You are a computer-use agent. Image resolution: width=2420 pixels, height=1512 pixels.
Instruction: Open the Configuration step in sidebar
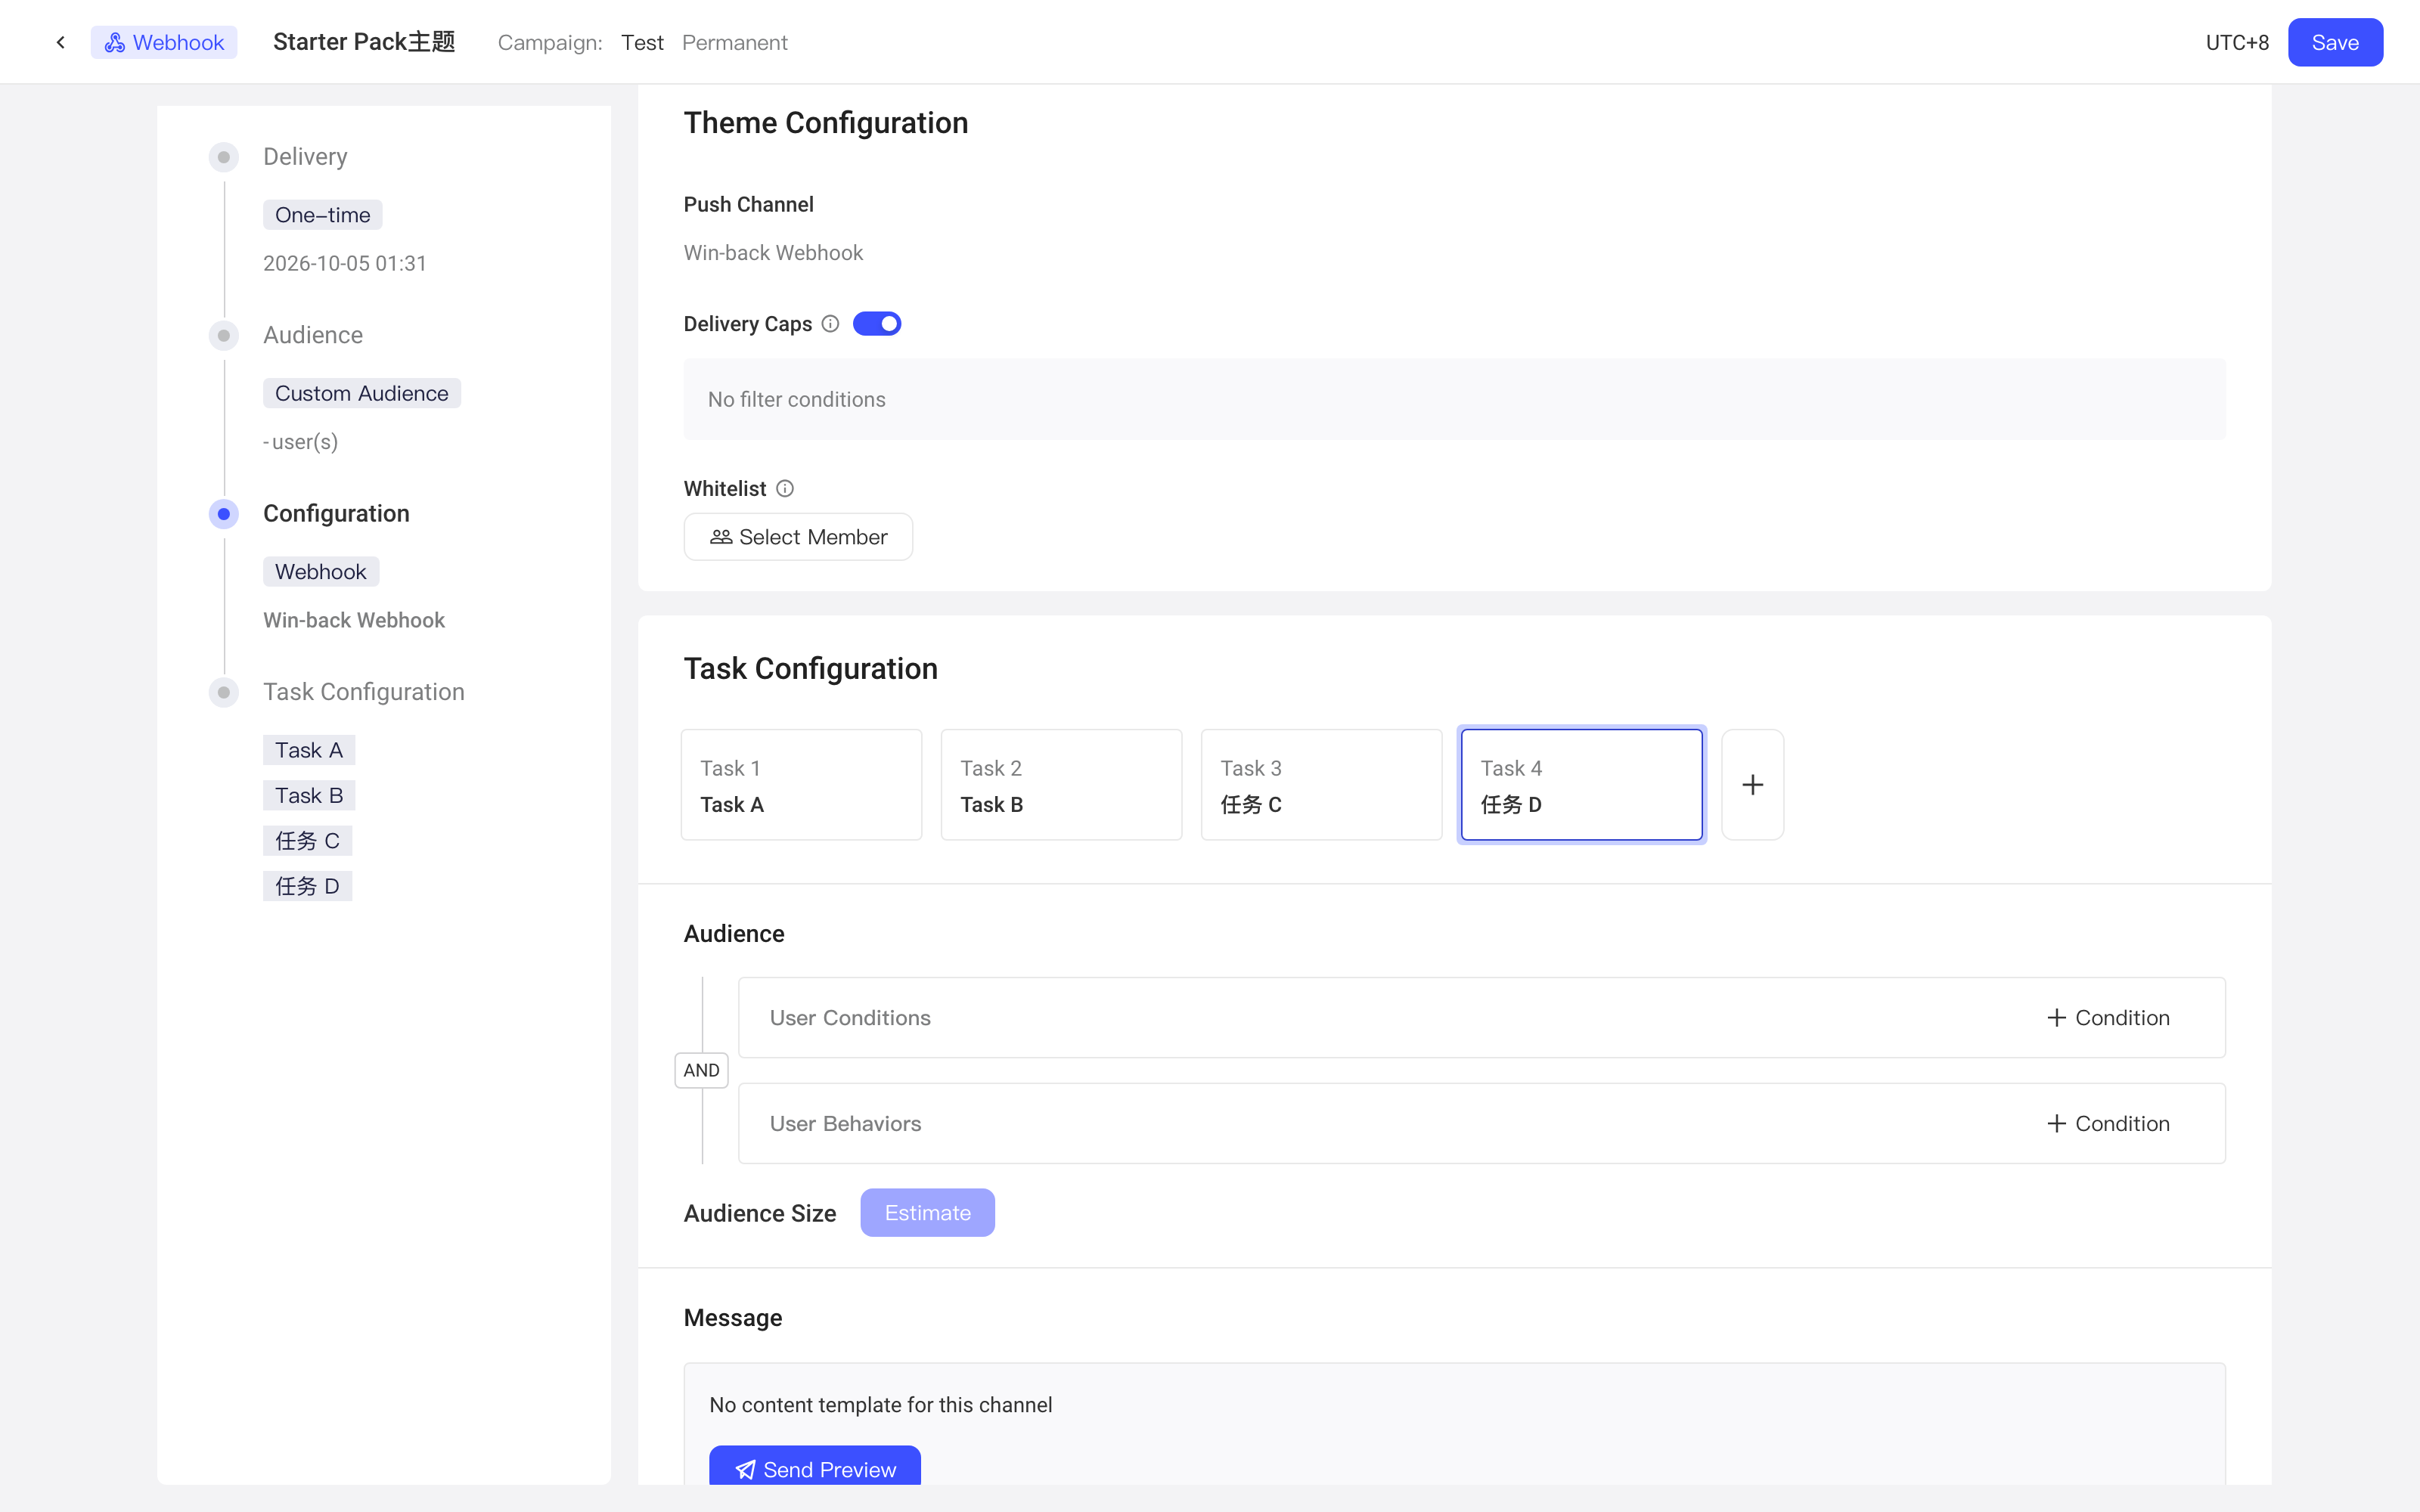(x=336, y=514)
